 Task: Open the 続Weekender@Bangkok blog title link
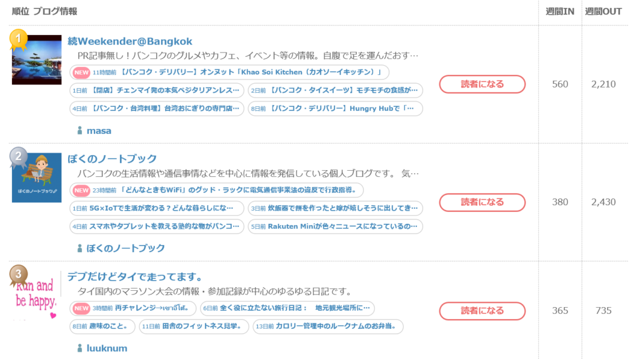click(x=130, y=41)
